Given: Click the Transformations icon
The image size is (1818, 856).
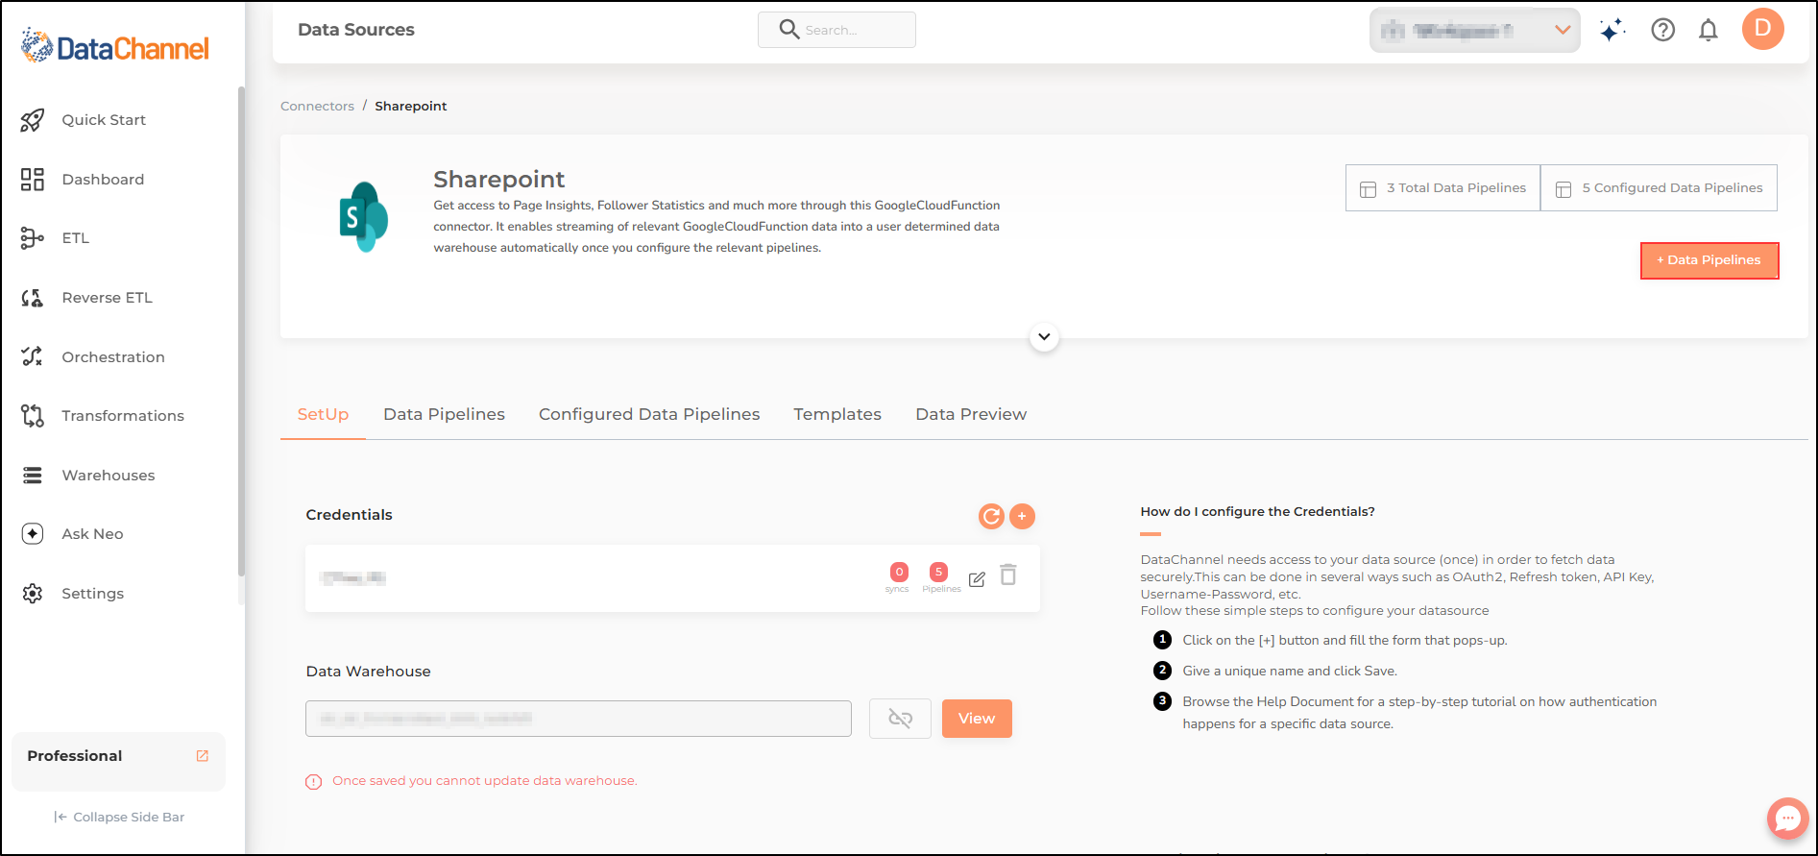Looking at the screenshot, I should [33, 416].
